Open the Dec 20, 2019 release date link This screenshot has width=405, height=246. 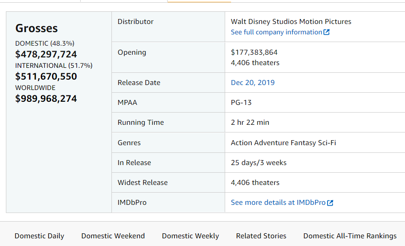253,83
